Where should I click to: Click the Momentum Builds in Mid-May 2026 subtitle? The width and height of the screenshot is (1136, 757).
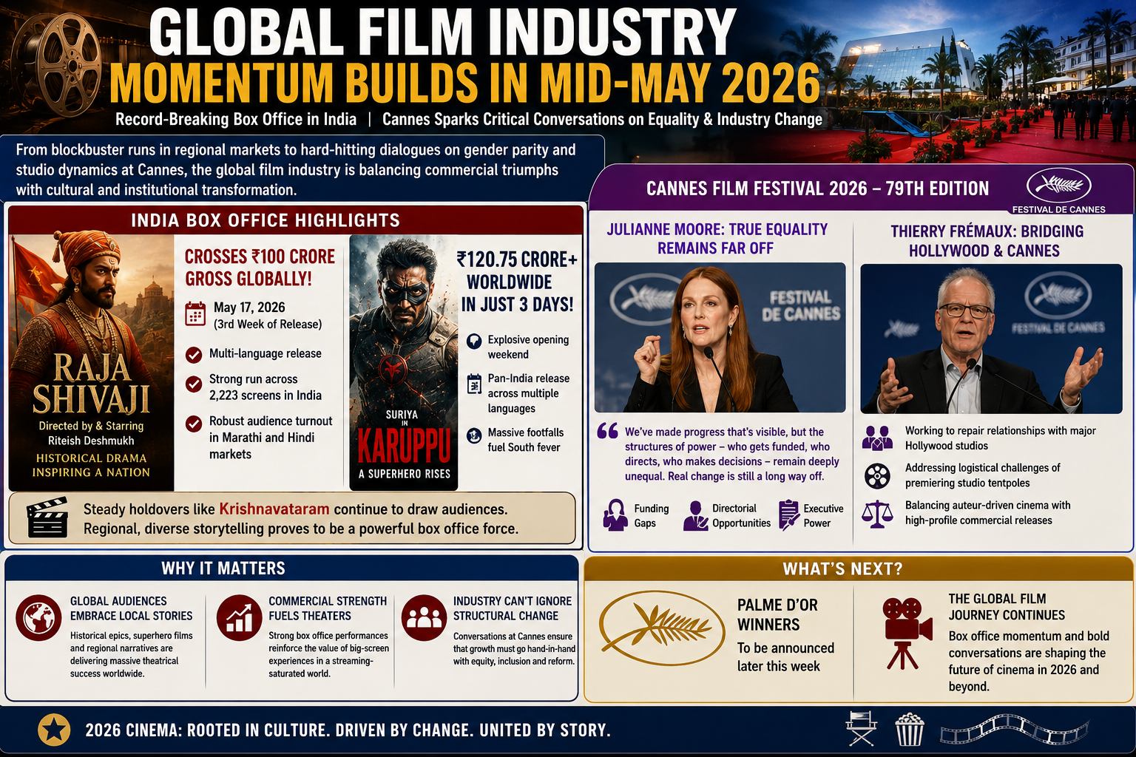click(465, 83)
